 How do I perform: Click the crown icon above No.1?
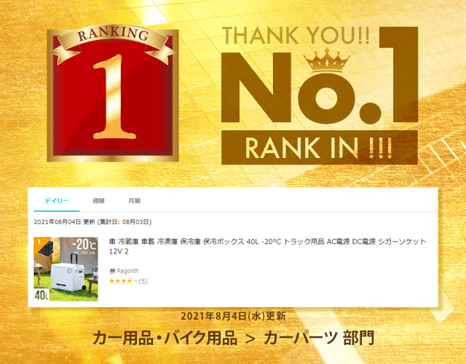327,60
